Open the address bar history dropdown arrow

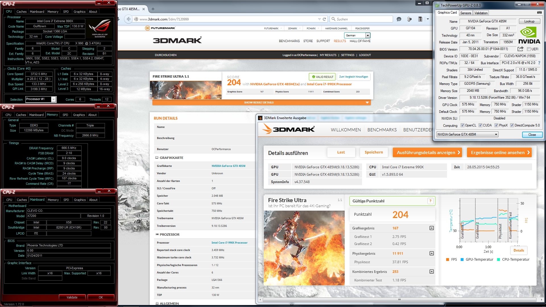[319, 19]
